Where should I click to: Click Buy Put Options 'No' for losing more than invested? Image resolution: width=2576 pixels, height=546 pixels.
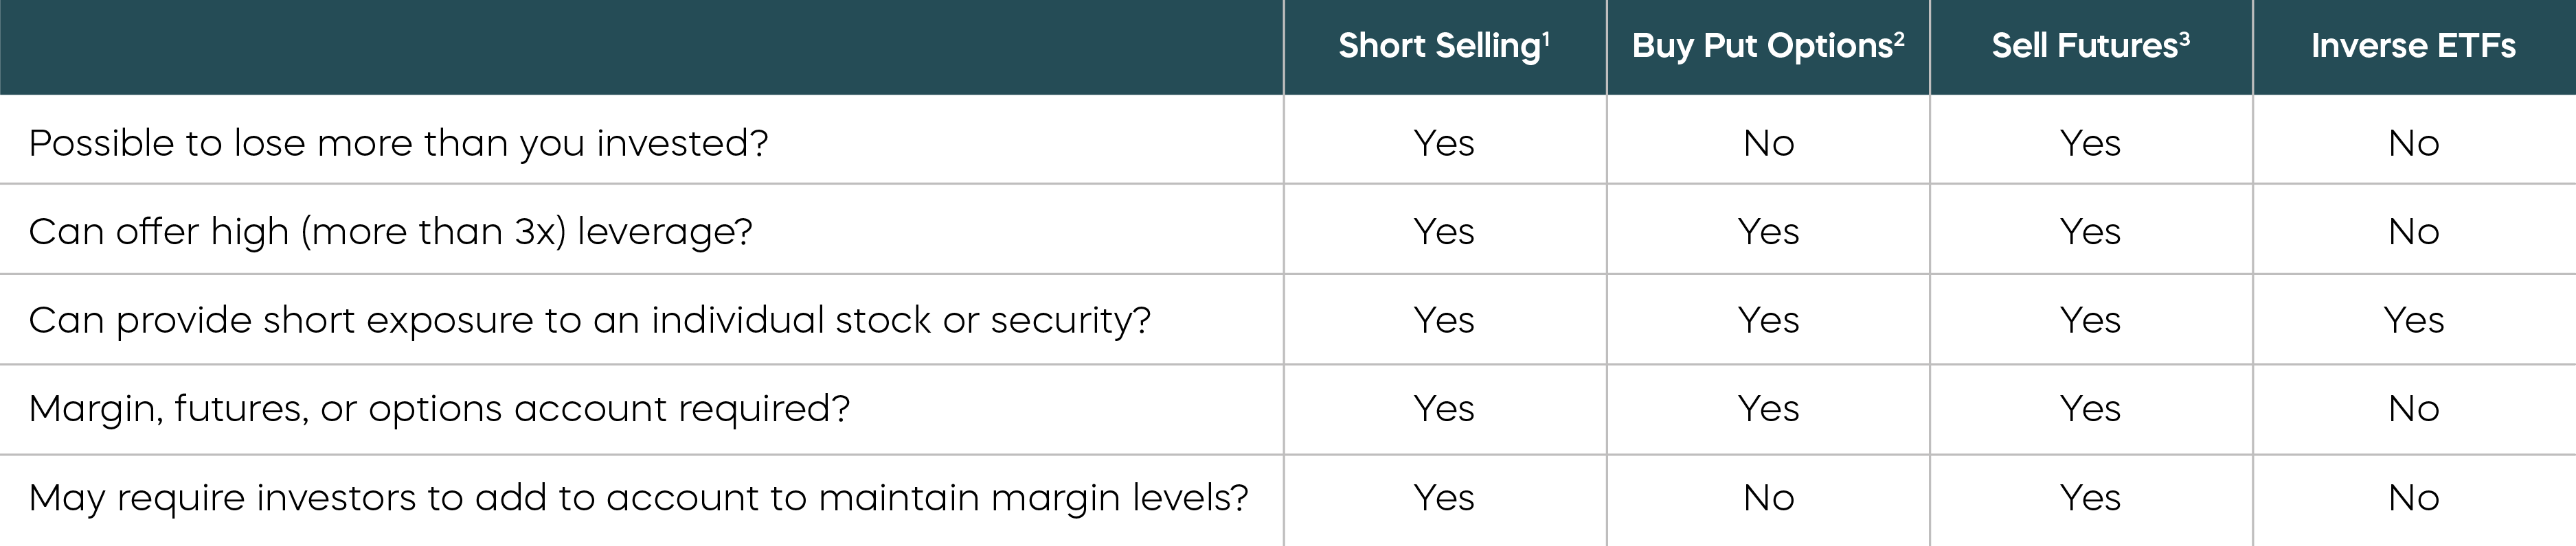1768,143
